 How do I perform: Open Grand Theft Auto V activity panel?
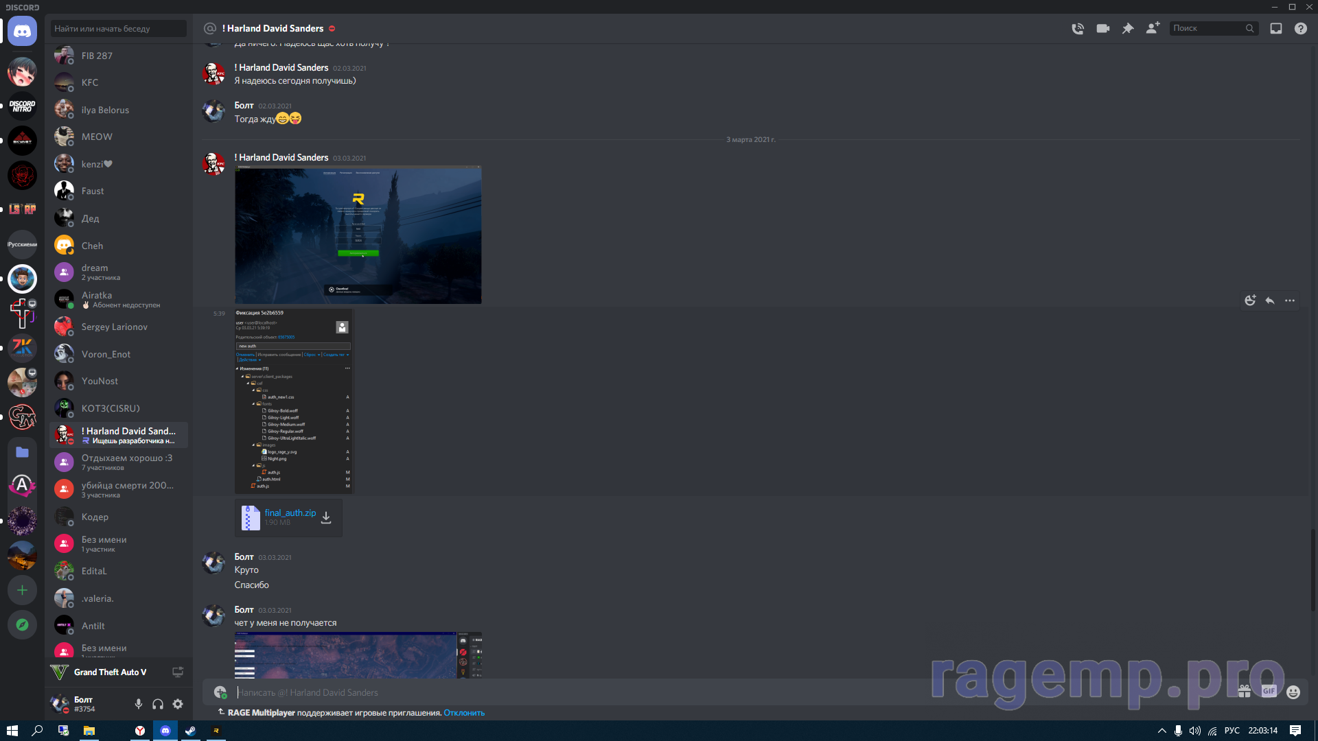[110, 672]
